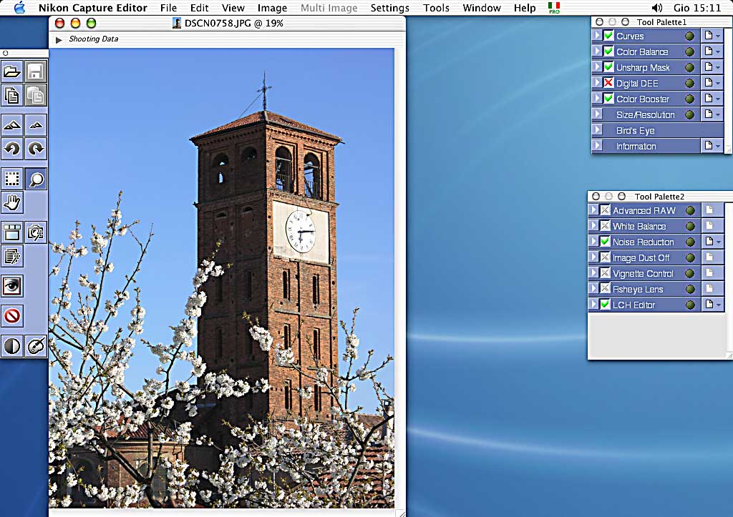Toggle the Unsharp Mask checkbox
733x517 pixels.
click(x=608, y=67)
